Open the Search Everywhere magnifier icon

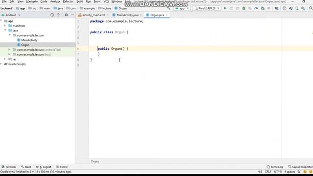(x=311, y=8)
